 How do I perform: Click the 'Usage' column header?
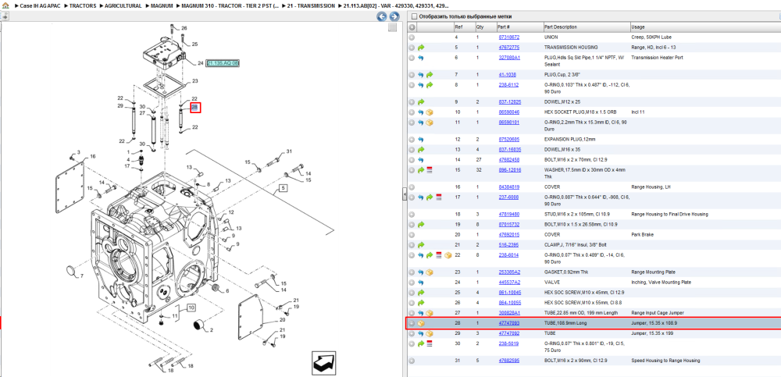[637, 27]
